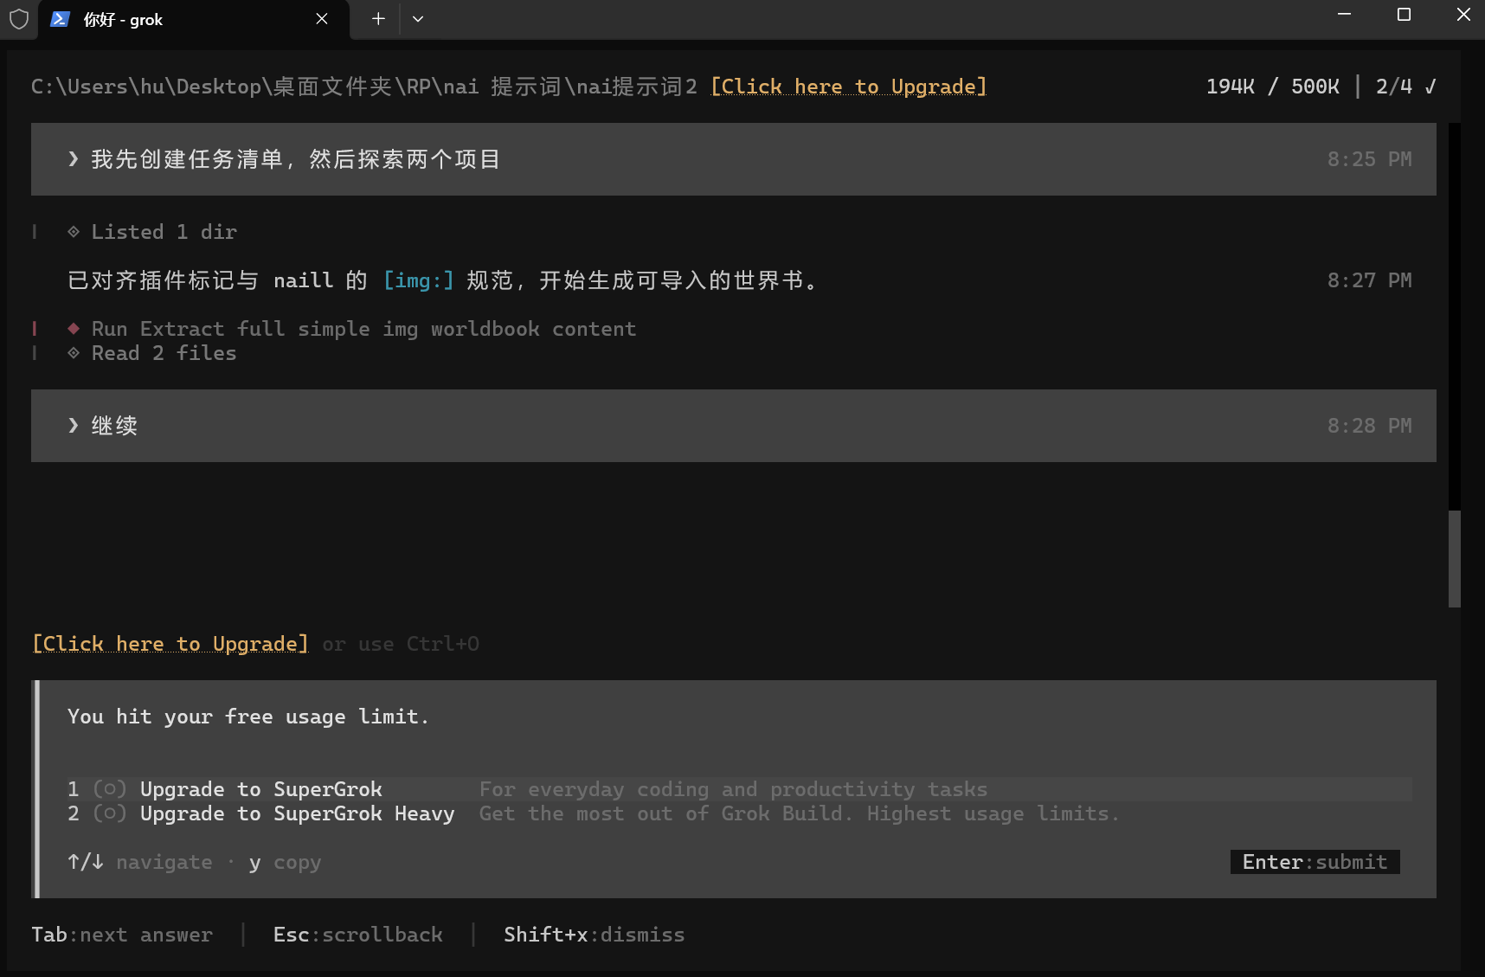Close the 你好 - grok tab
The width and height of the screenshot is (1485, 977).
(322, 19)
